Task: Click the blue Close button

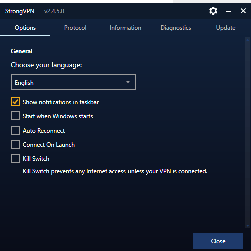Action: [218, 241]
